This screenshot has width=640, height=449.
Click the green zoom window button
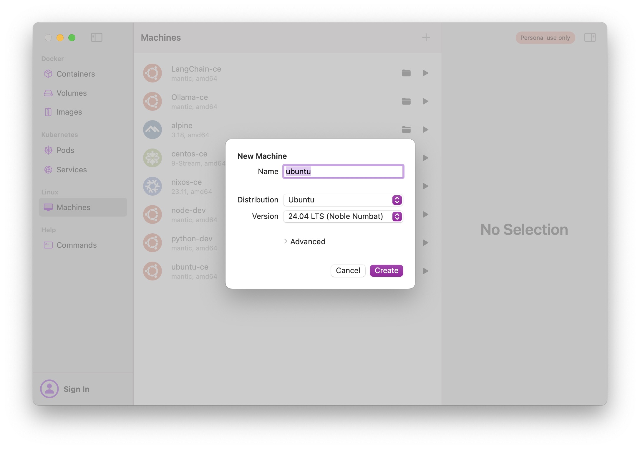tap(72, 38)
